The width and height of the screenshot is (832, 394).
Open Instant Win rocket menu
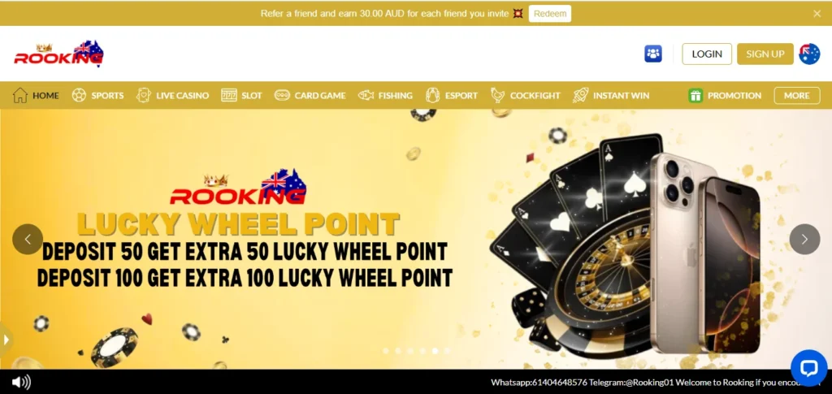pyautogui.click(x=611, y=95)
